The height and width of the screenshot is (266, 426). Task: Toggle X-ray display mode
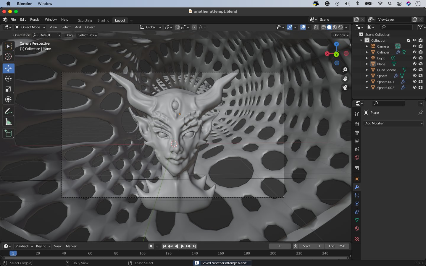tap(316, 27)
